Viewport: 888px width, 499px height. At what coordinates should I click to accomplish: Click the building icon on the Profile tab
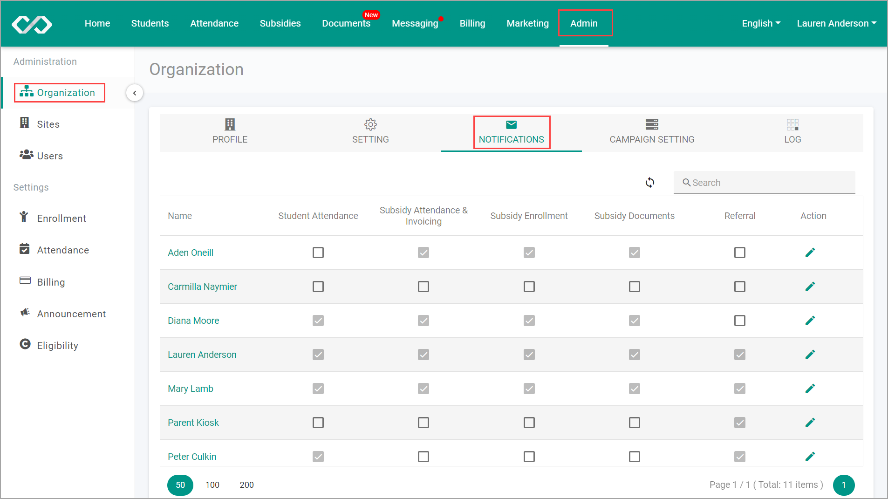pyautogui.click(x=230, y=124)
